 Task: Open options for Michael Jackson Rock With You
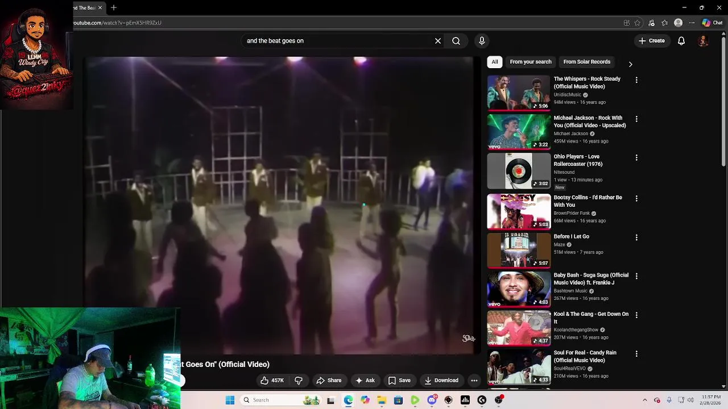pyautogui.click(x=636, y=119)
